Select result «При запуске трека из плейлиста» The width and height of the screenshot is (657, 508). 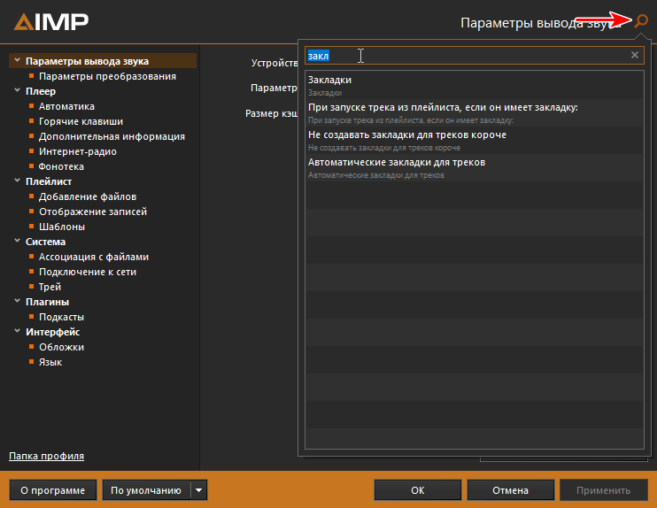[x=475, y=113]
